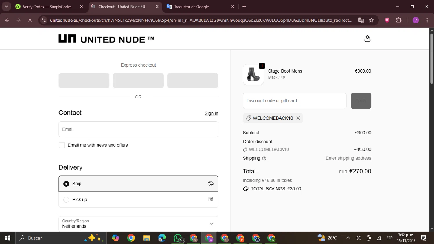This screenshot has width=434, height=244.
Task: Open the volume control in system tray
Action: [358, 238]
